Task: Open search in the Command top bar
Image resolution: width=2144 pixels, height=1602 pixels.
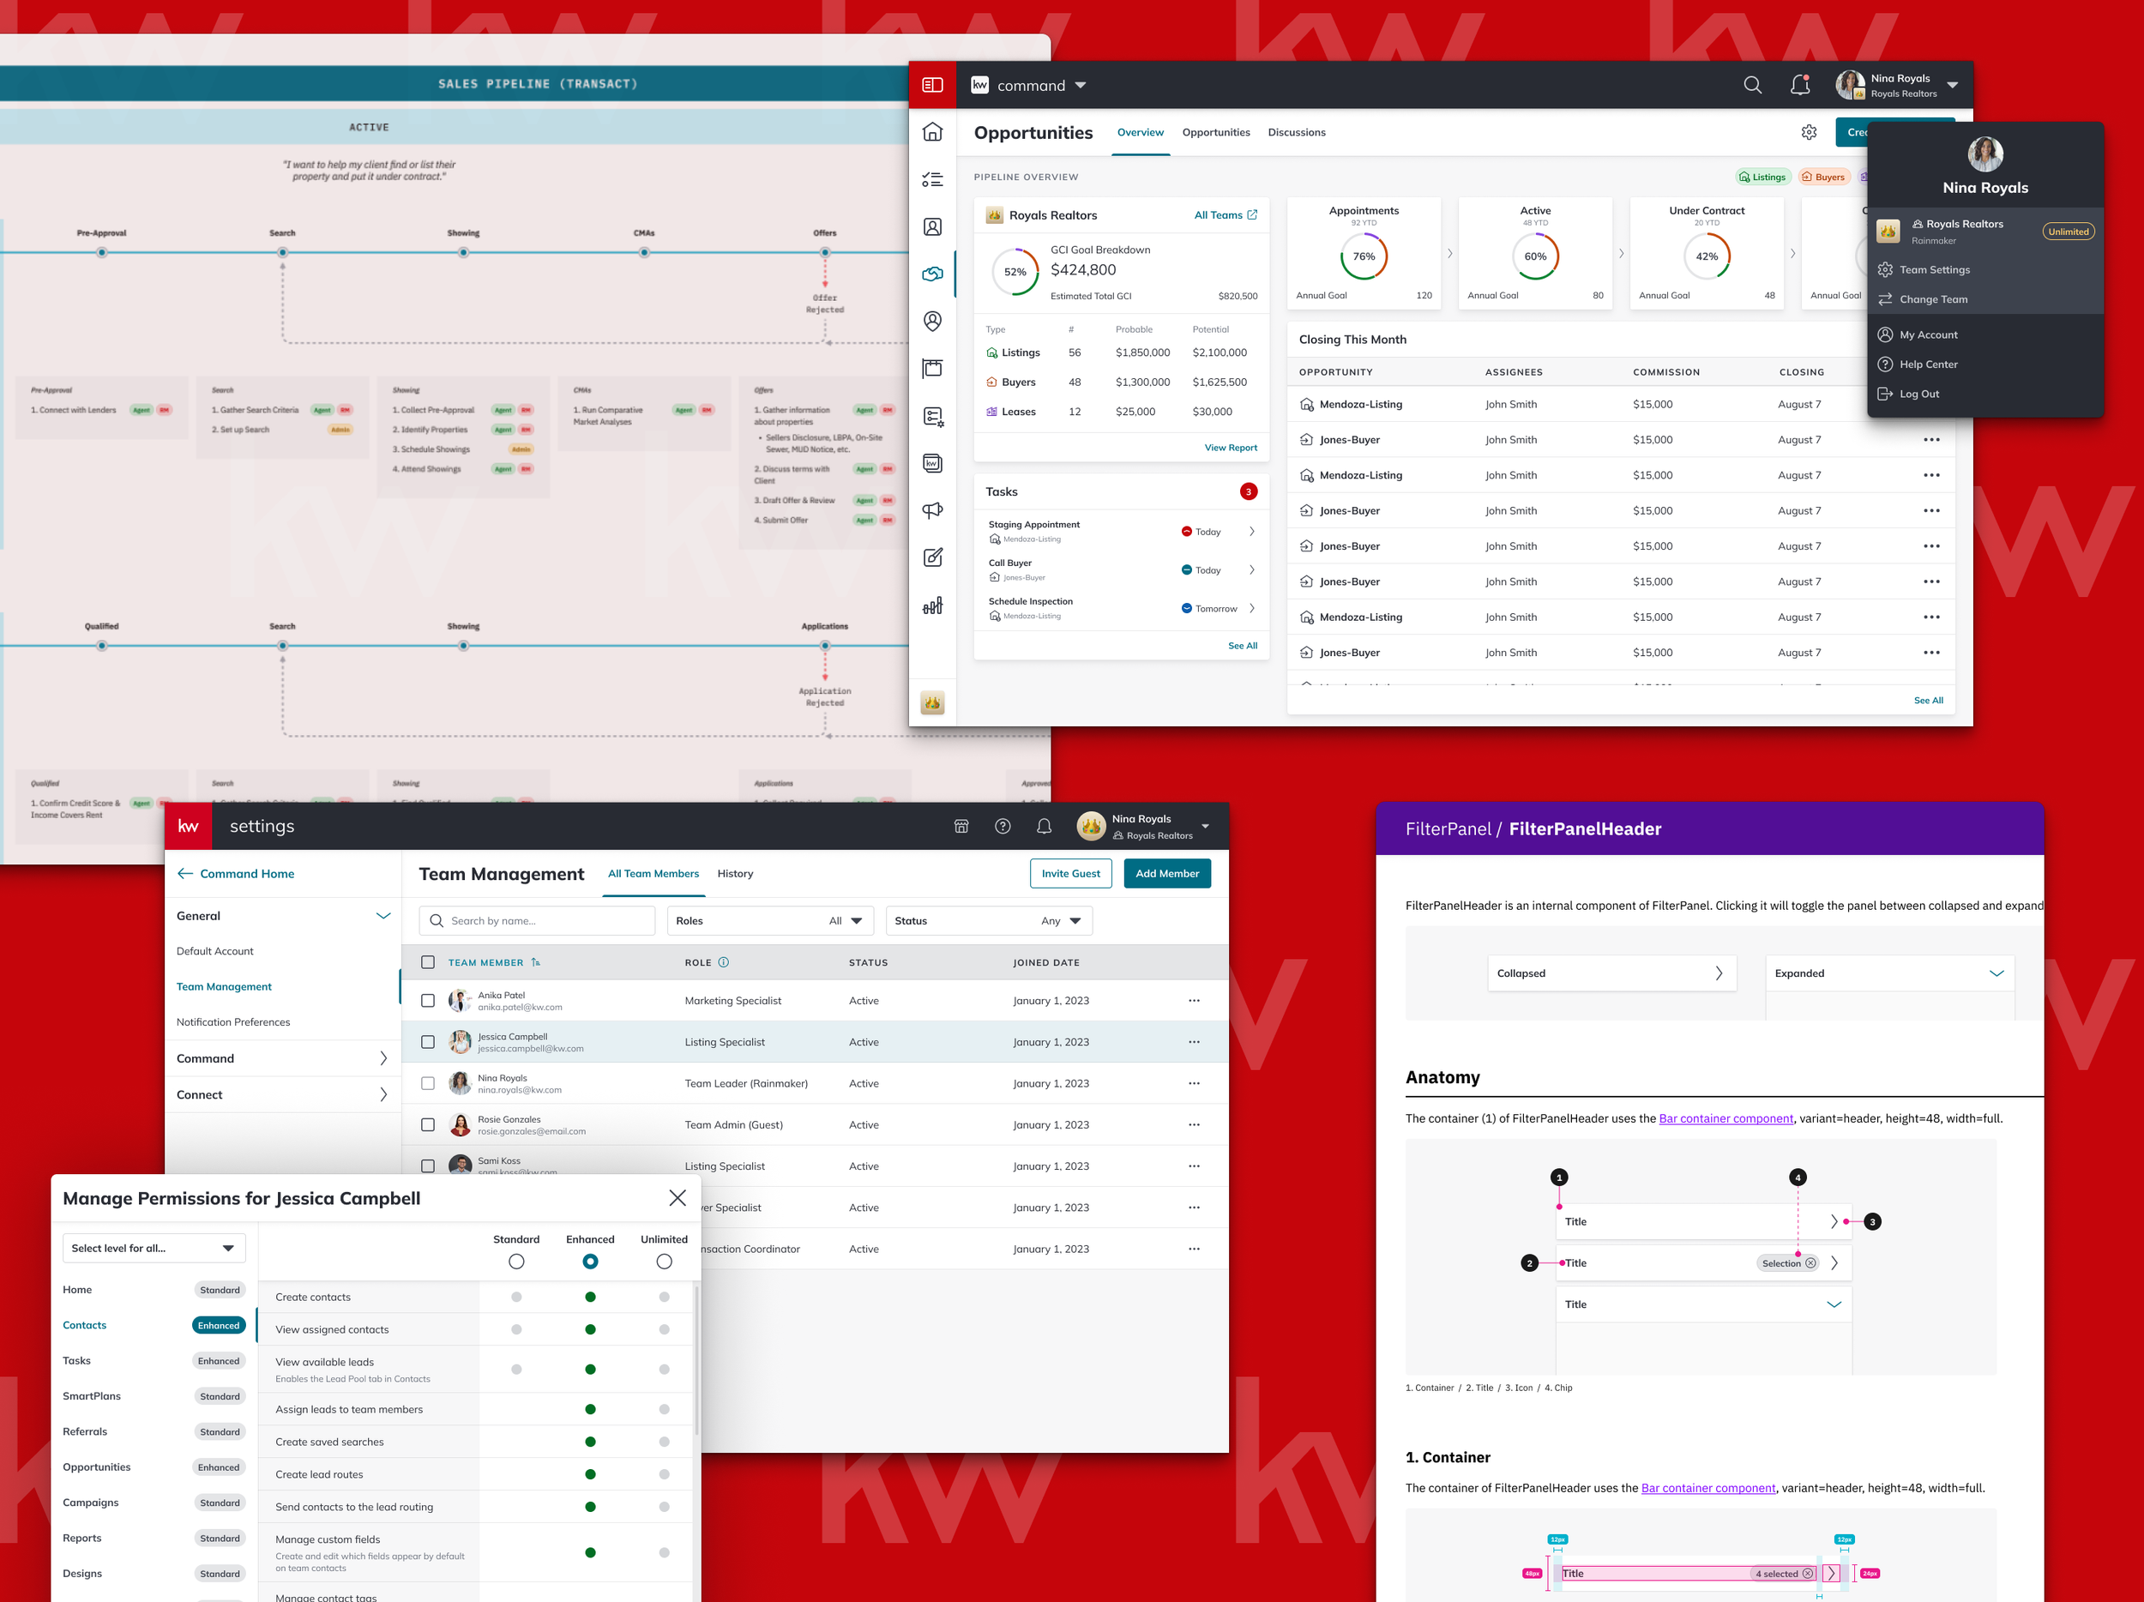Action: point(1752,85)
